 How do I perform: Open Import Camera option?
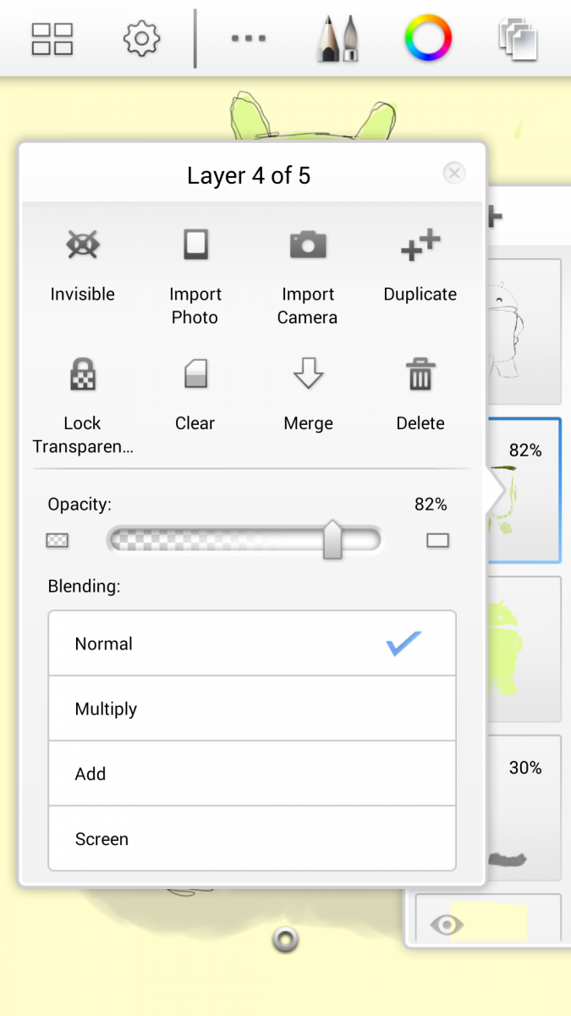coord(308,245)
